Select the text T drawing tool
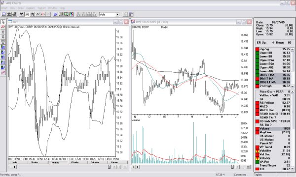 3,42
